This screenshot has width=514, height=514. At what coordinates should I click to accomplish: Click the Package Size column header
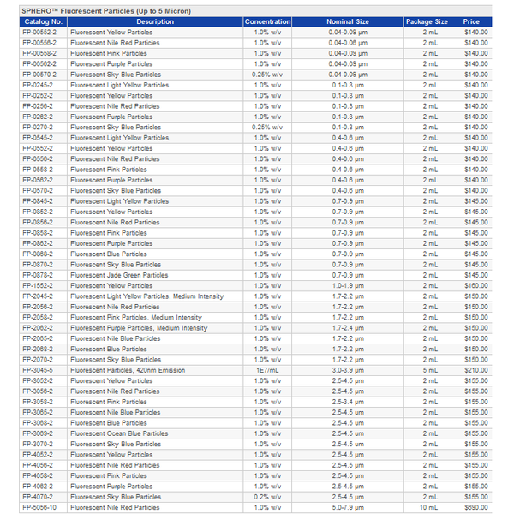pyautogui.click(x=427, y=21)
